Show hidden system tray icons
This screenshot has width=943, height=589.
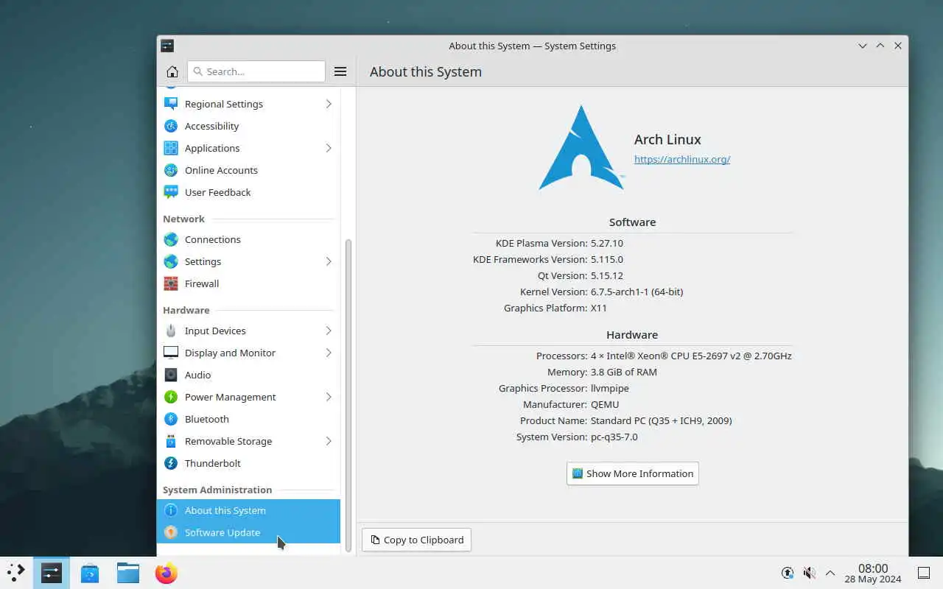pos(830,573)
